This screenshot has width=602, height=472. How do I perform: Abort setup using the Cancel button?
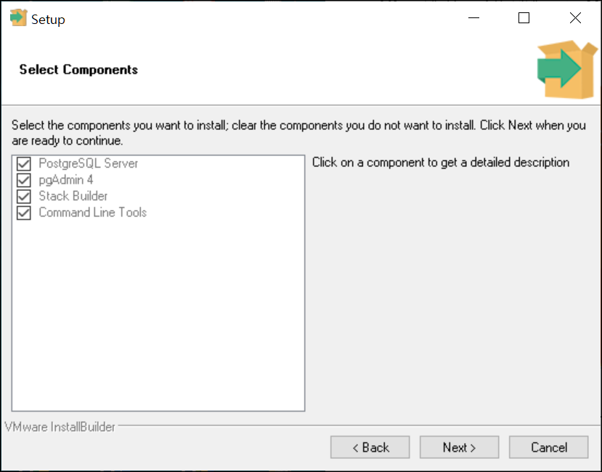point(549,447)
